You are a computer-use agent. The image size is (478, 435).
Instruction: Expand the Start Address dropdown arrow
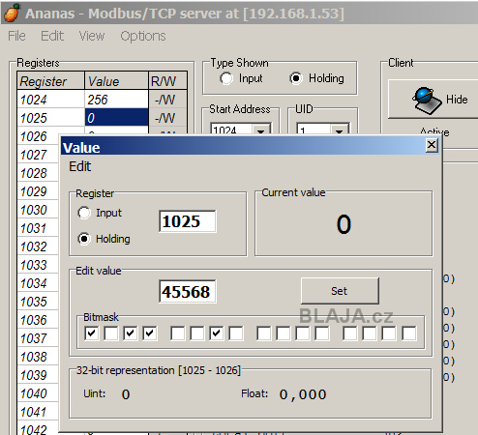pos(260,130)
